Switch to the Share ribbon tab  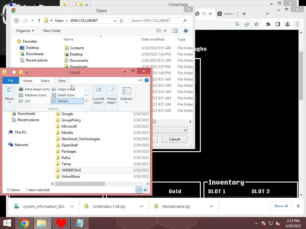pyautogui.click(x=45, y=81)
